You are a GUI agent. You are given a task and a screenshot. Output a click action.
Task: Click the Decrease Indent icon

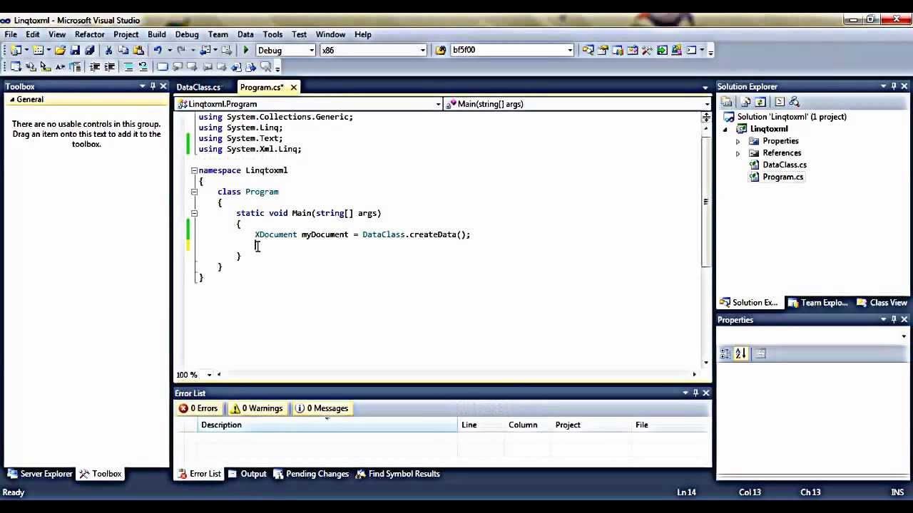(x=95, y=67)
